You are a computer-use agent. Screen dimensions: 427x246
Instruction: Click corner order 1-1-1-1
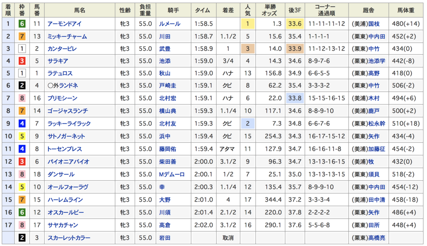pos(319,37)
